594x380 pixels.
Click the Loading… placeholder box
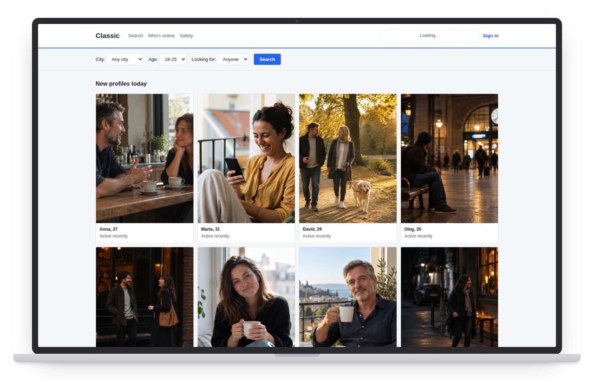pos(430,36)
